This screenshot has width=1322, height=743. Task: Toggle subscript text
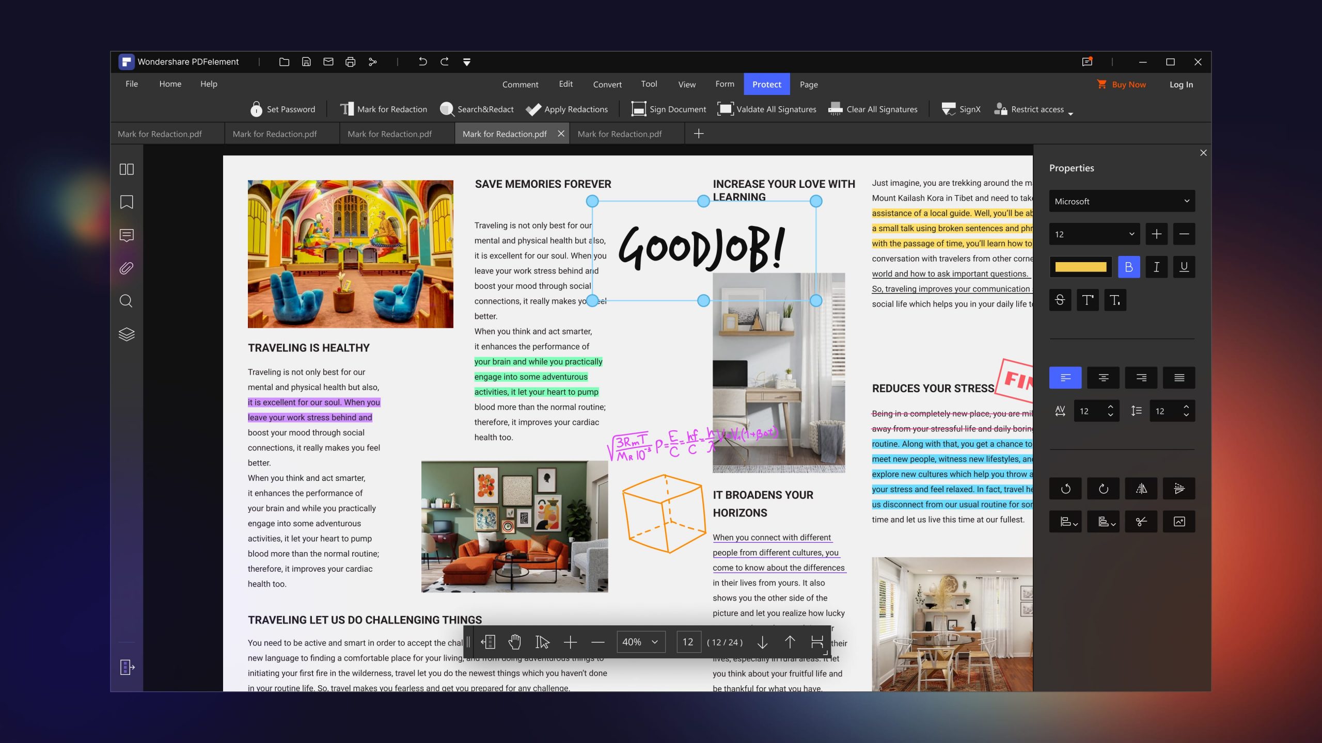click(1115, 300)
